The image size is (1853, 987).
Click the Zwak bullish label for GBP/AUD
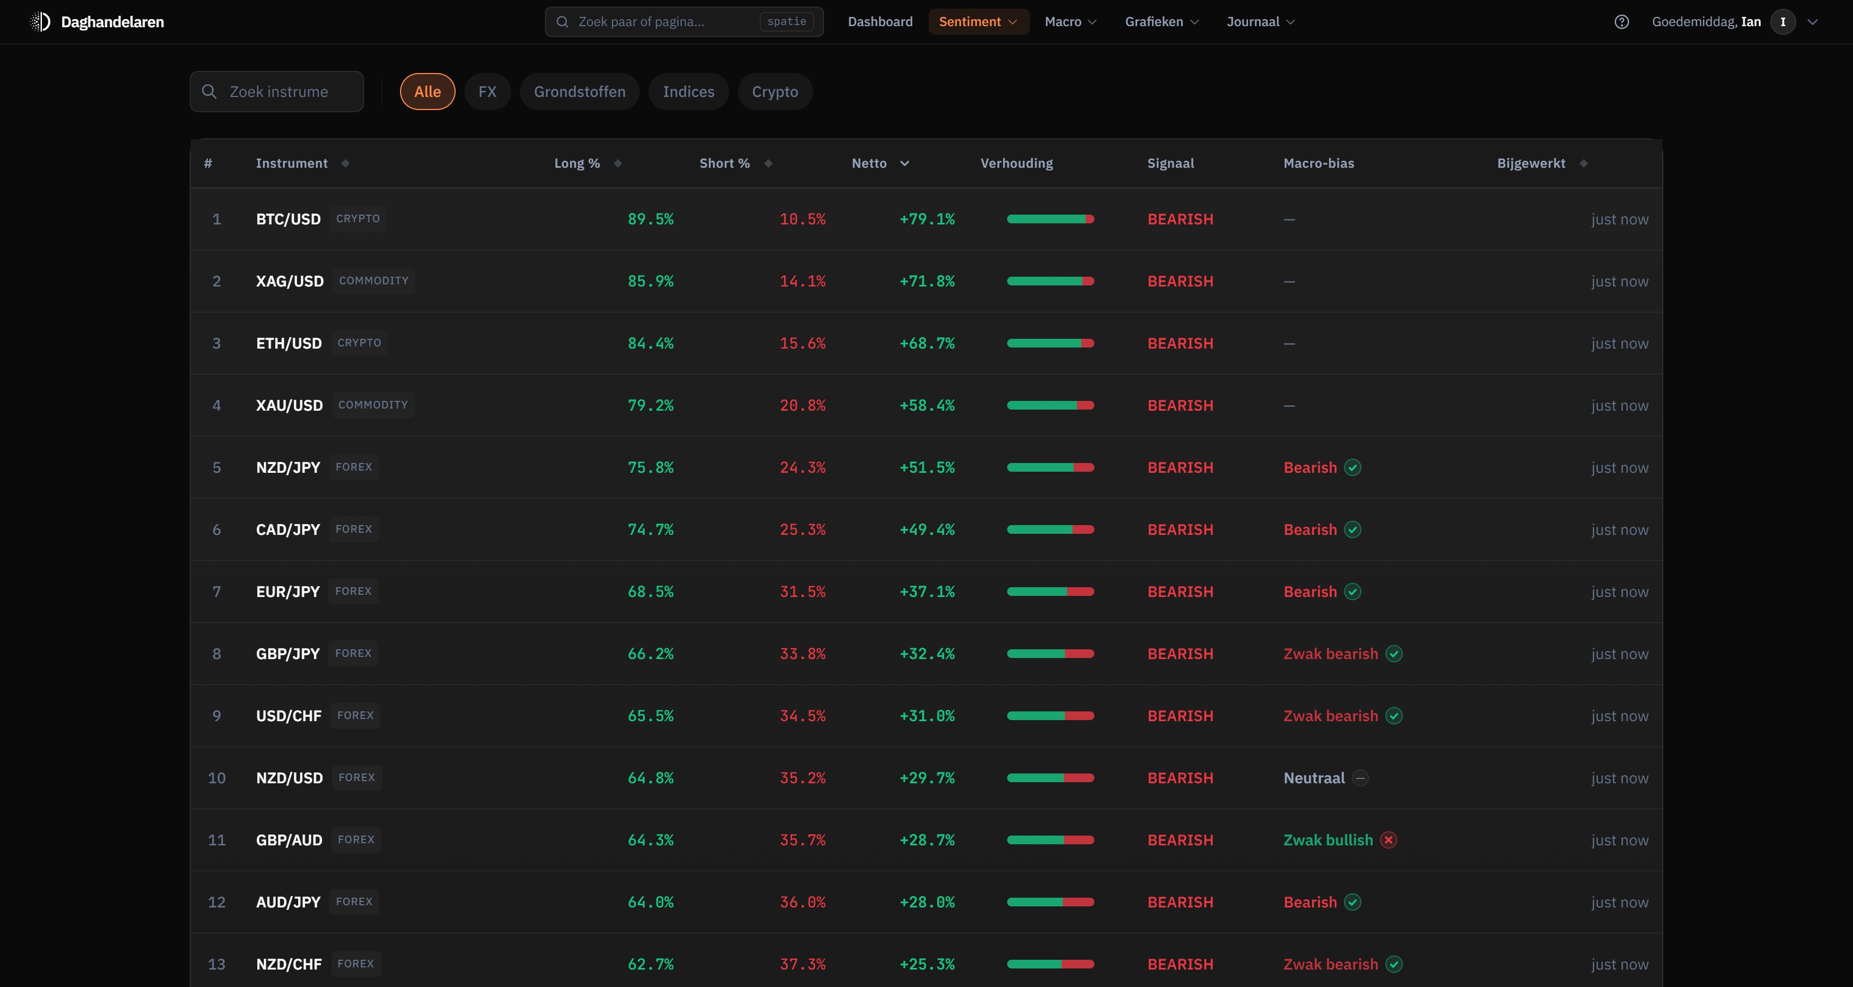click(x=1328, y=839)
